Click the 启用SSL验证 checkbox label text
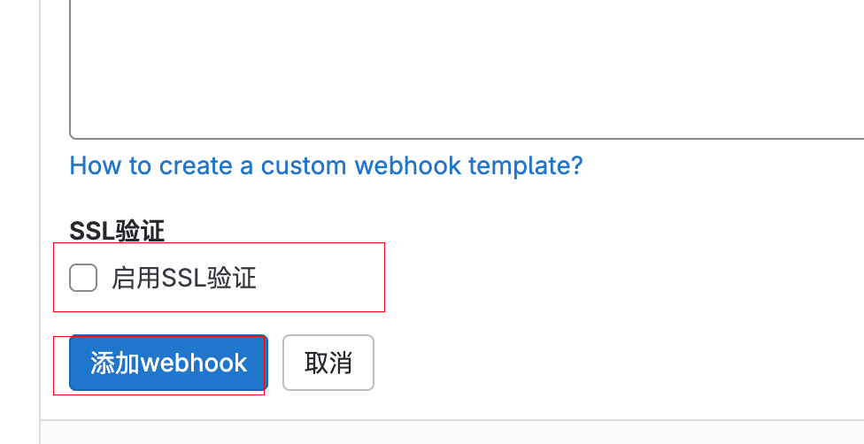 (x=183, y=279)
